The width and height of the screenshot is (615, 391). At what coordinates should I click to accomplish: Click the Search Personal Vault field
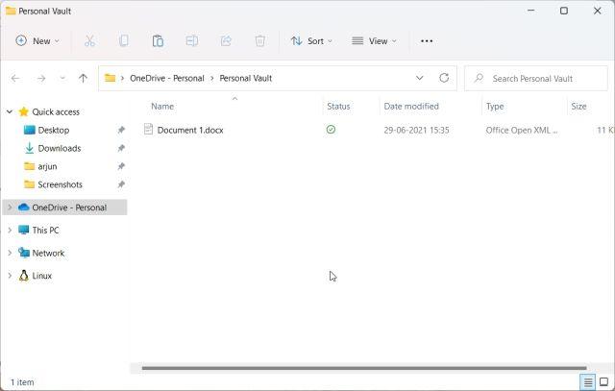click(x=536, y=79)
